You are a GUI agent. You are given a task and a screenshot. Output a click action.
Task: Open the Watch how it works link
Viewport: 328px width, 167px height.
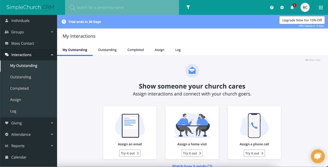click(x=192, y=166)
